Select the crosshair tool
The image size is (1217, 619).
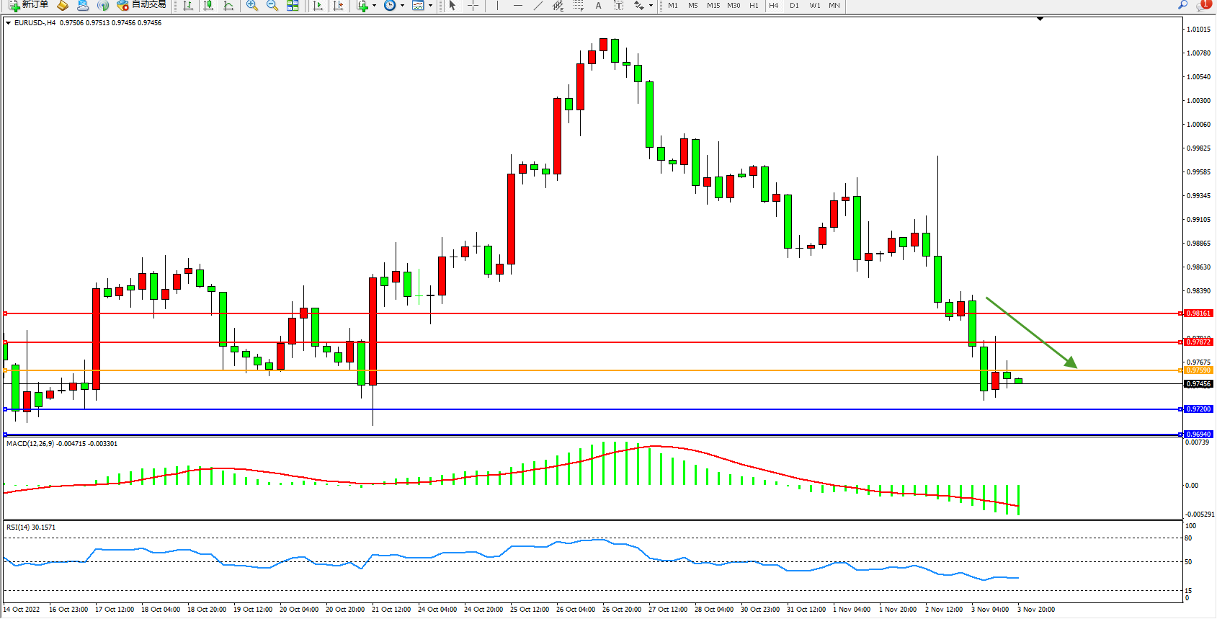[473, 6]
